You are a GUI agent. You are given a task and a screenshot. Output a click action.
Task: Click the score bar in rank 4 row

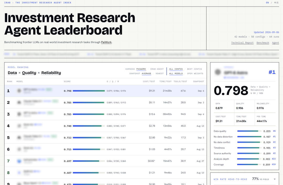89,126
